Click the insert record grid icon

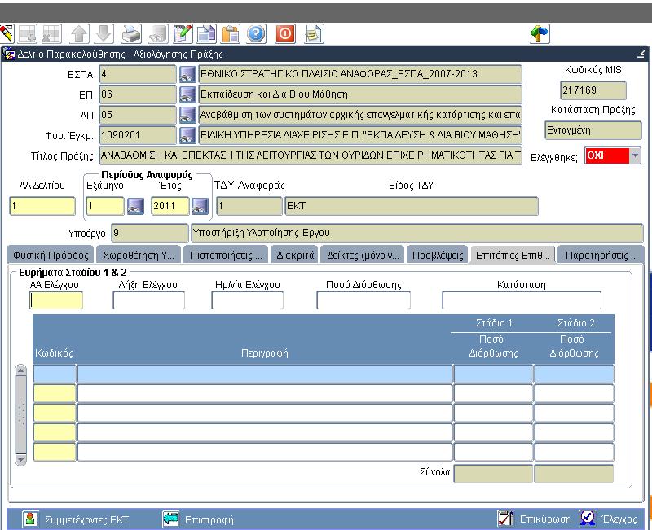click(x=28, y=34)
